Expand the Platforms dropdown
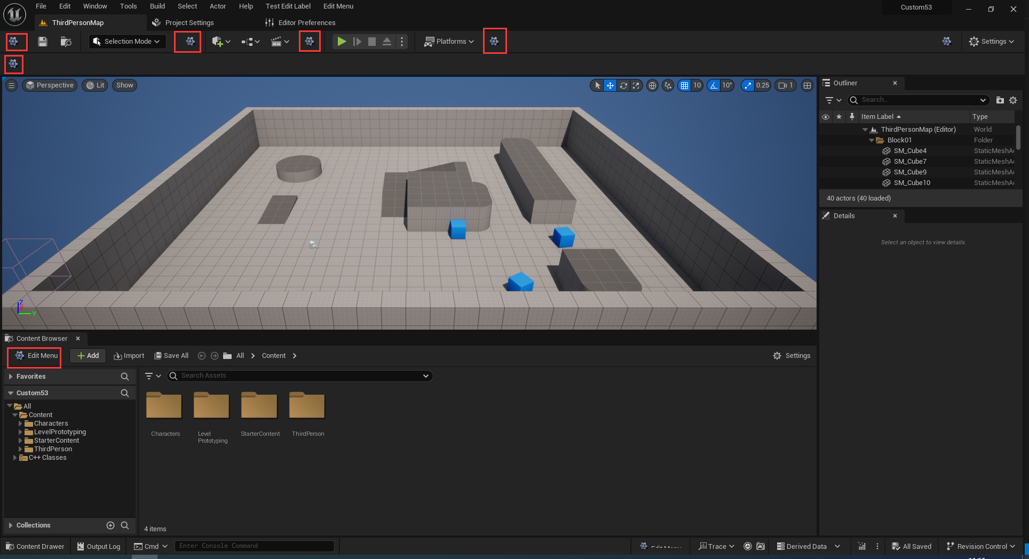The width and height of the screenshot is (1029, 559). point(449,42)
